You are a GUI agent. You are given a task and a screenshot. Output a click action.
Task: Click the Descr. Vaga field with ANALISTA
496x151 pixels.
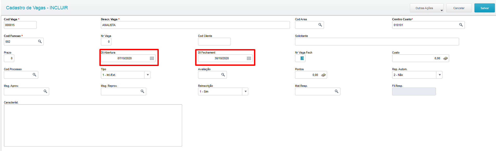pyautogui.click(x=195, y=25)
